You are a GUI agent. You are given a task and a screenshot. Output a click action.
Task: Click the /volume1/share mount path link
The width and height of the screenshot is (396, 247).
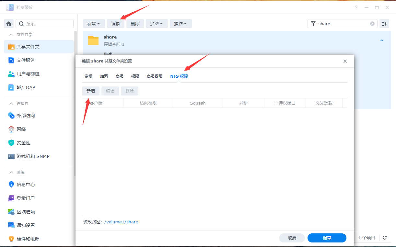pyautogui.click(x=121, y=222)
